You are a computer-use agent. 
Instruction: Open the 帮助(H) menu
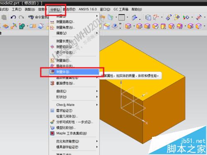137,9
